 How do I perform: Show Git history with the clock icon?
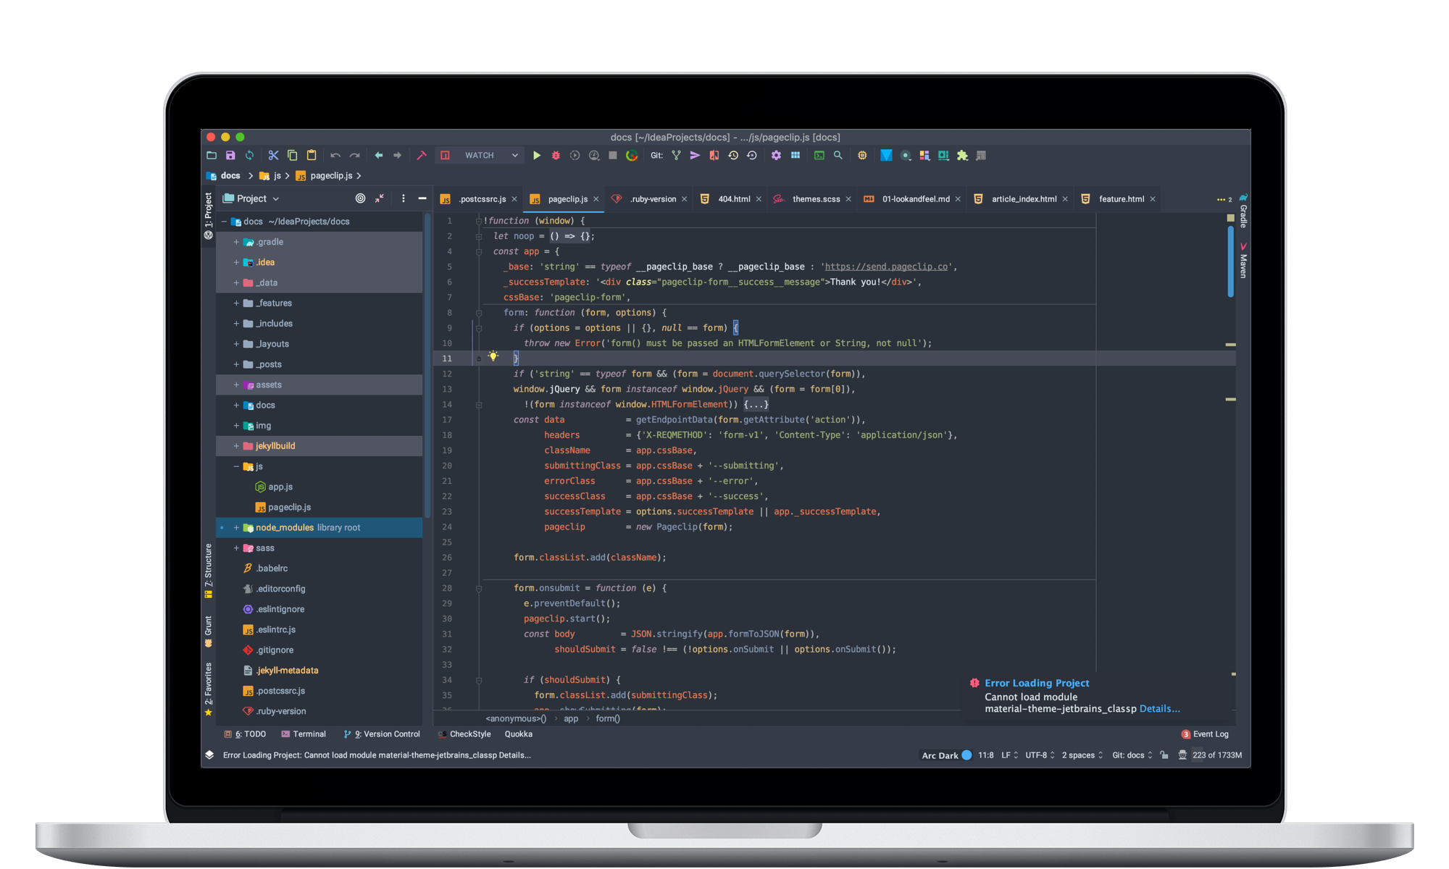tap(733, 155)
